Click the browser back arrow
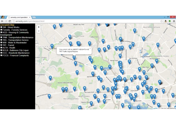The image size is (176, 125). (x=2, y=21)
